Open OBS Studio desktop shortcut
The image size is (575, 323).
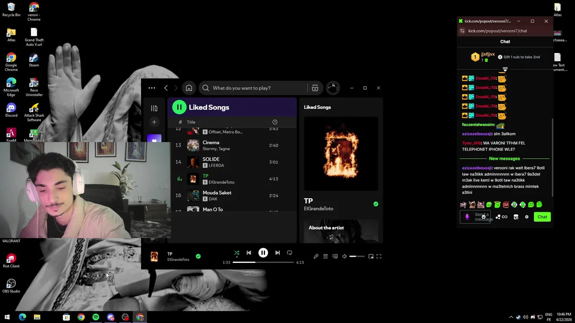click(11, 286)
